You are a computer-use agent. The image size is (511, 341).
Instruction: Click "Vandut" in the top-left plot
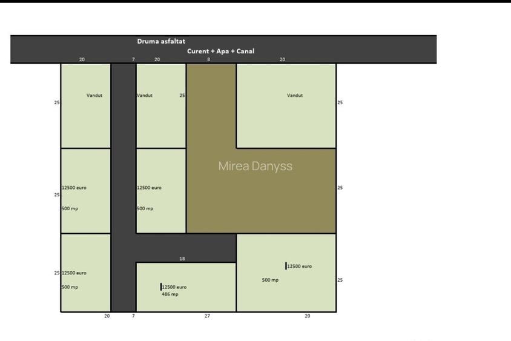coord(94,95)
